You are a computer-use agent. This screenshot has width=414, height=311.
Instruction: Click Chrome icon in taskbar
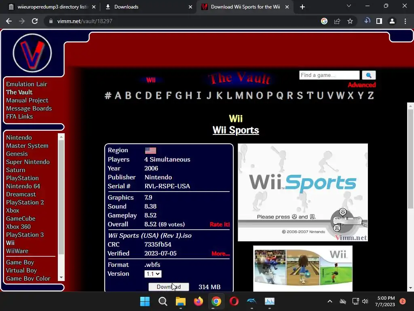[x=216, y=301]
